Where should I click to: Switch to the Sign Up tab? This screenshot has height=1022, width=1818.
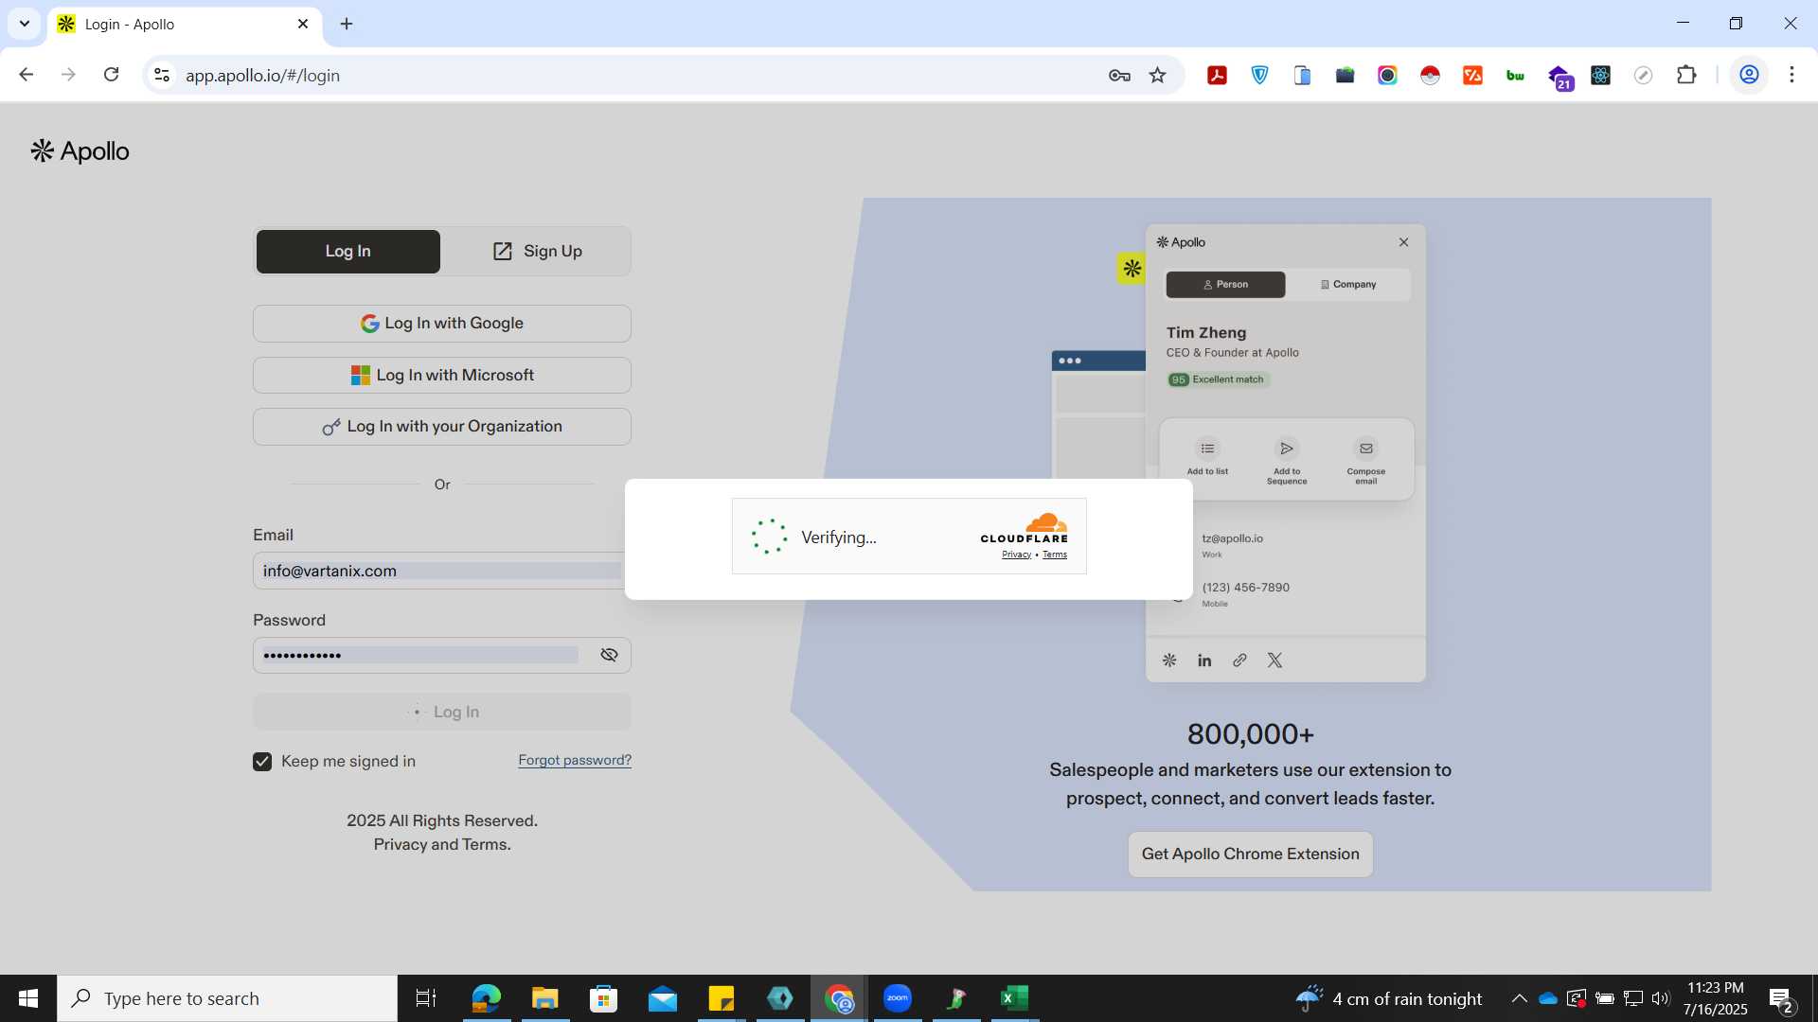click(537, 252)
